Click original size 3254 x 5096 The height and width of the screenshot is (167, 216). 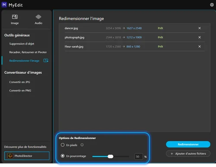tap(113, 28)
